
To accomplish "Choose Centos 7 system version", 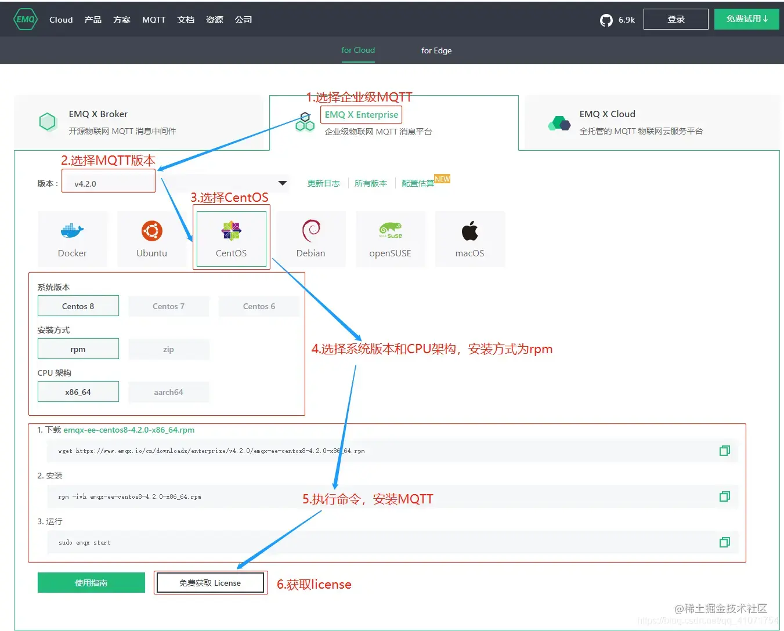I will point(169,306).
